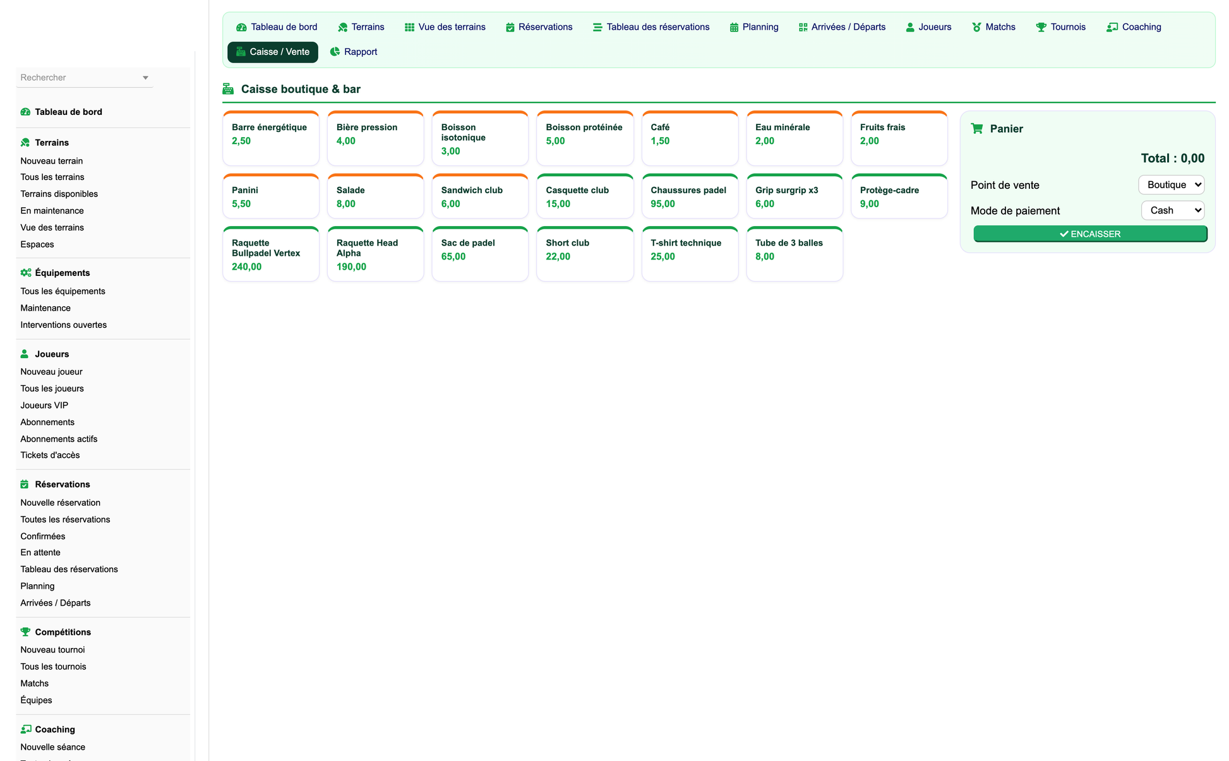Click the Coaching icon in top navigation
This screenshot has height=761, width=1229.
1112,27
